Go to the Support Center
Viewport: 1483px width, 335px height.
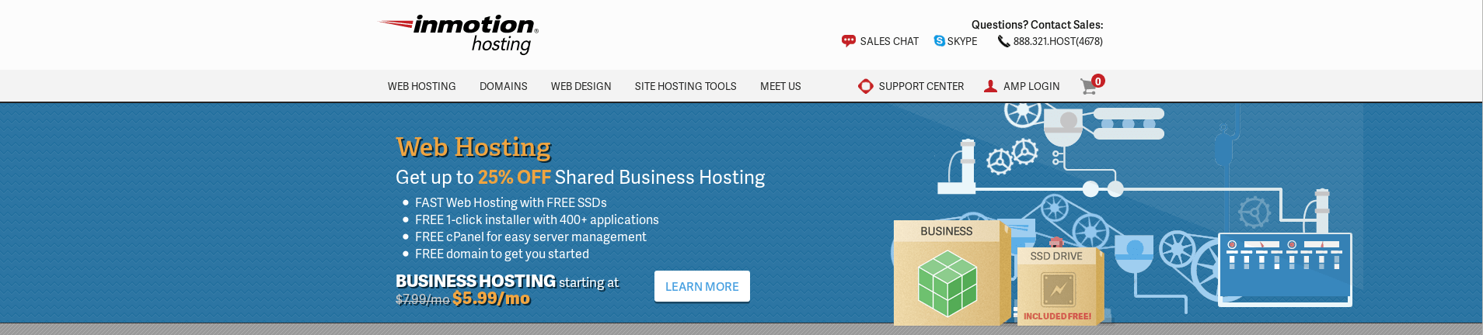[x=921, y=86]
